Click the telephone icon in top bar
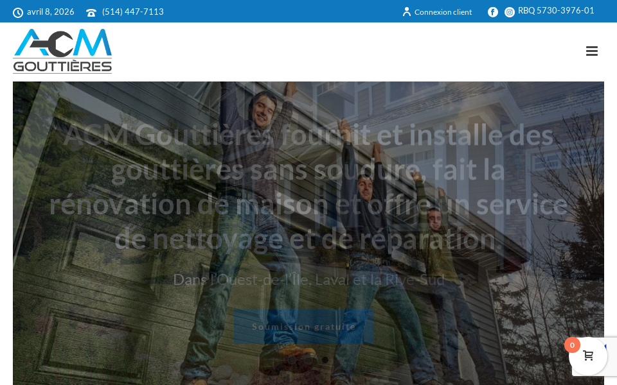The height and width of the screenshot is (385, 617). point(91,12)
